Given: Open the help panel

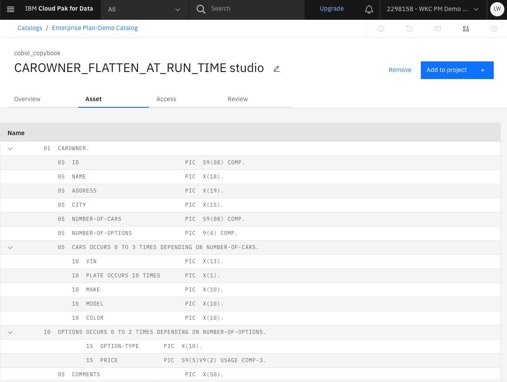Looking at the screenshot, I should pyautogui.click(x=494, y=28).
